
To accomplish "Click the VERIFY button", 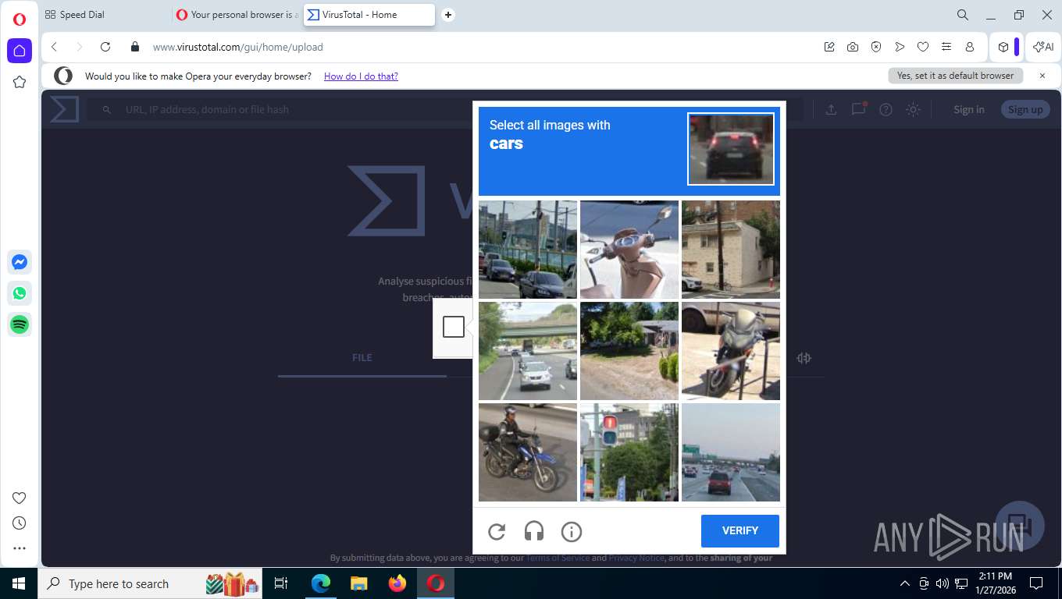I will [x=740, y=531].
